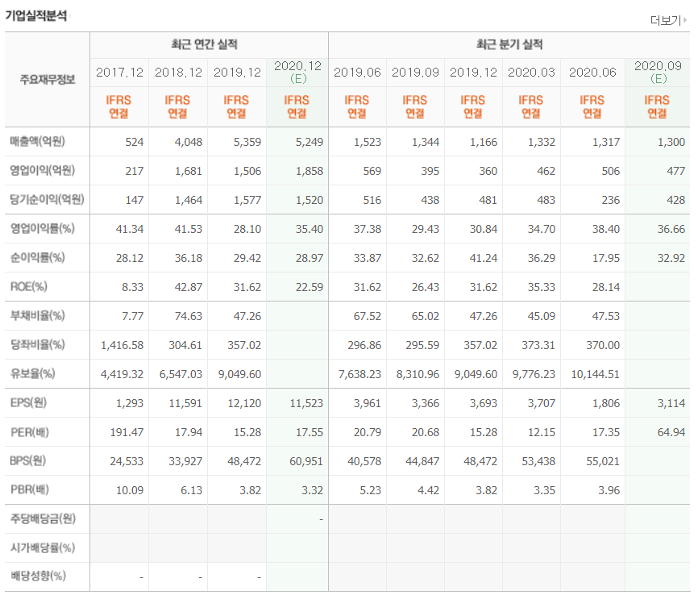Click the 순이익률(%) row label
The width and height of the screenshot is (698, 595).
coord(37,257)
